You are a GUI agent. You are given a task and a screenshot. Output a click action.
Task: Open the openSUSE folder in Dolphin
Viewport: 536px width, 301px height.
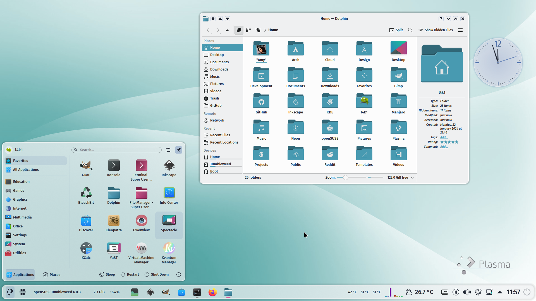tap(330, 130)
